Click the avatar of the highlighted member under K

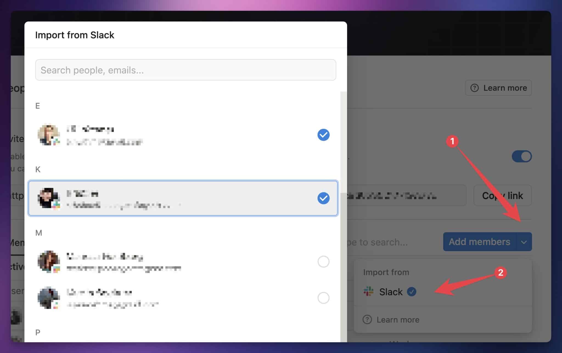click(x=49, y=198)
